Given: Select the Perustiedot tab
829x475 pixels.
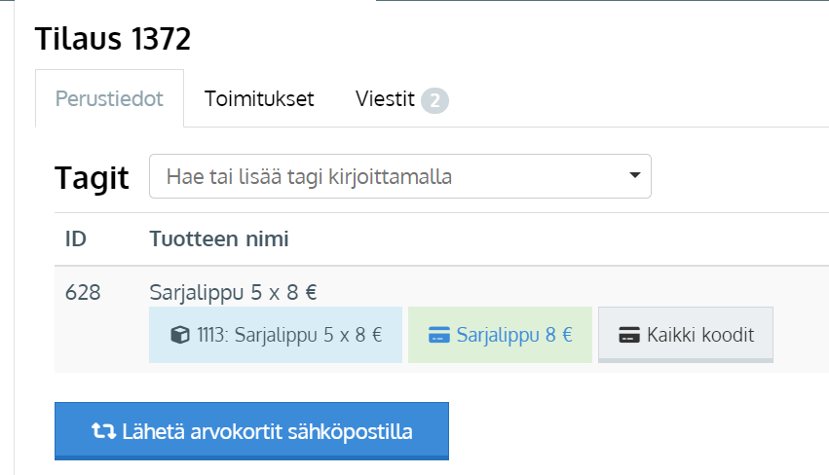Looking at the screenshot, I should (109, 99).
